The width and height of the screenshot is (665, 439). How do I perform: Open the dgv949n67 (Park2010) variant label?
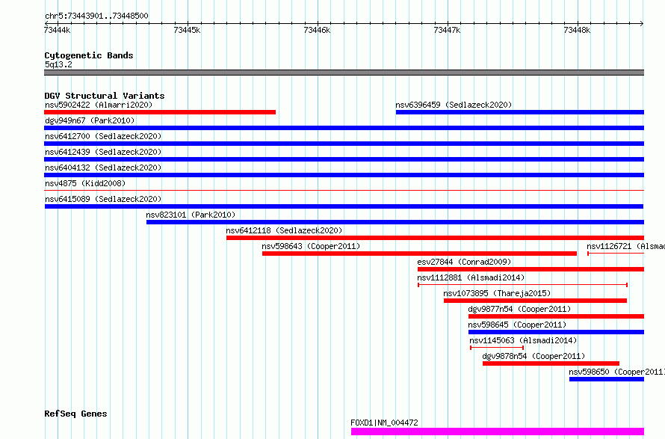point(90,120)
